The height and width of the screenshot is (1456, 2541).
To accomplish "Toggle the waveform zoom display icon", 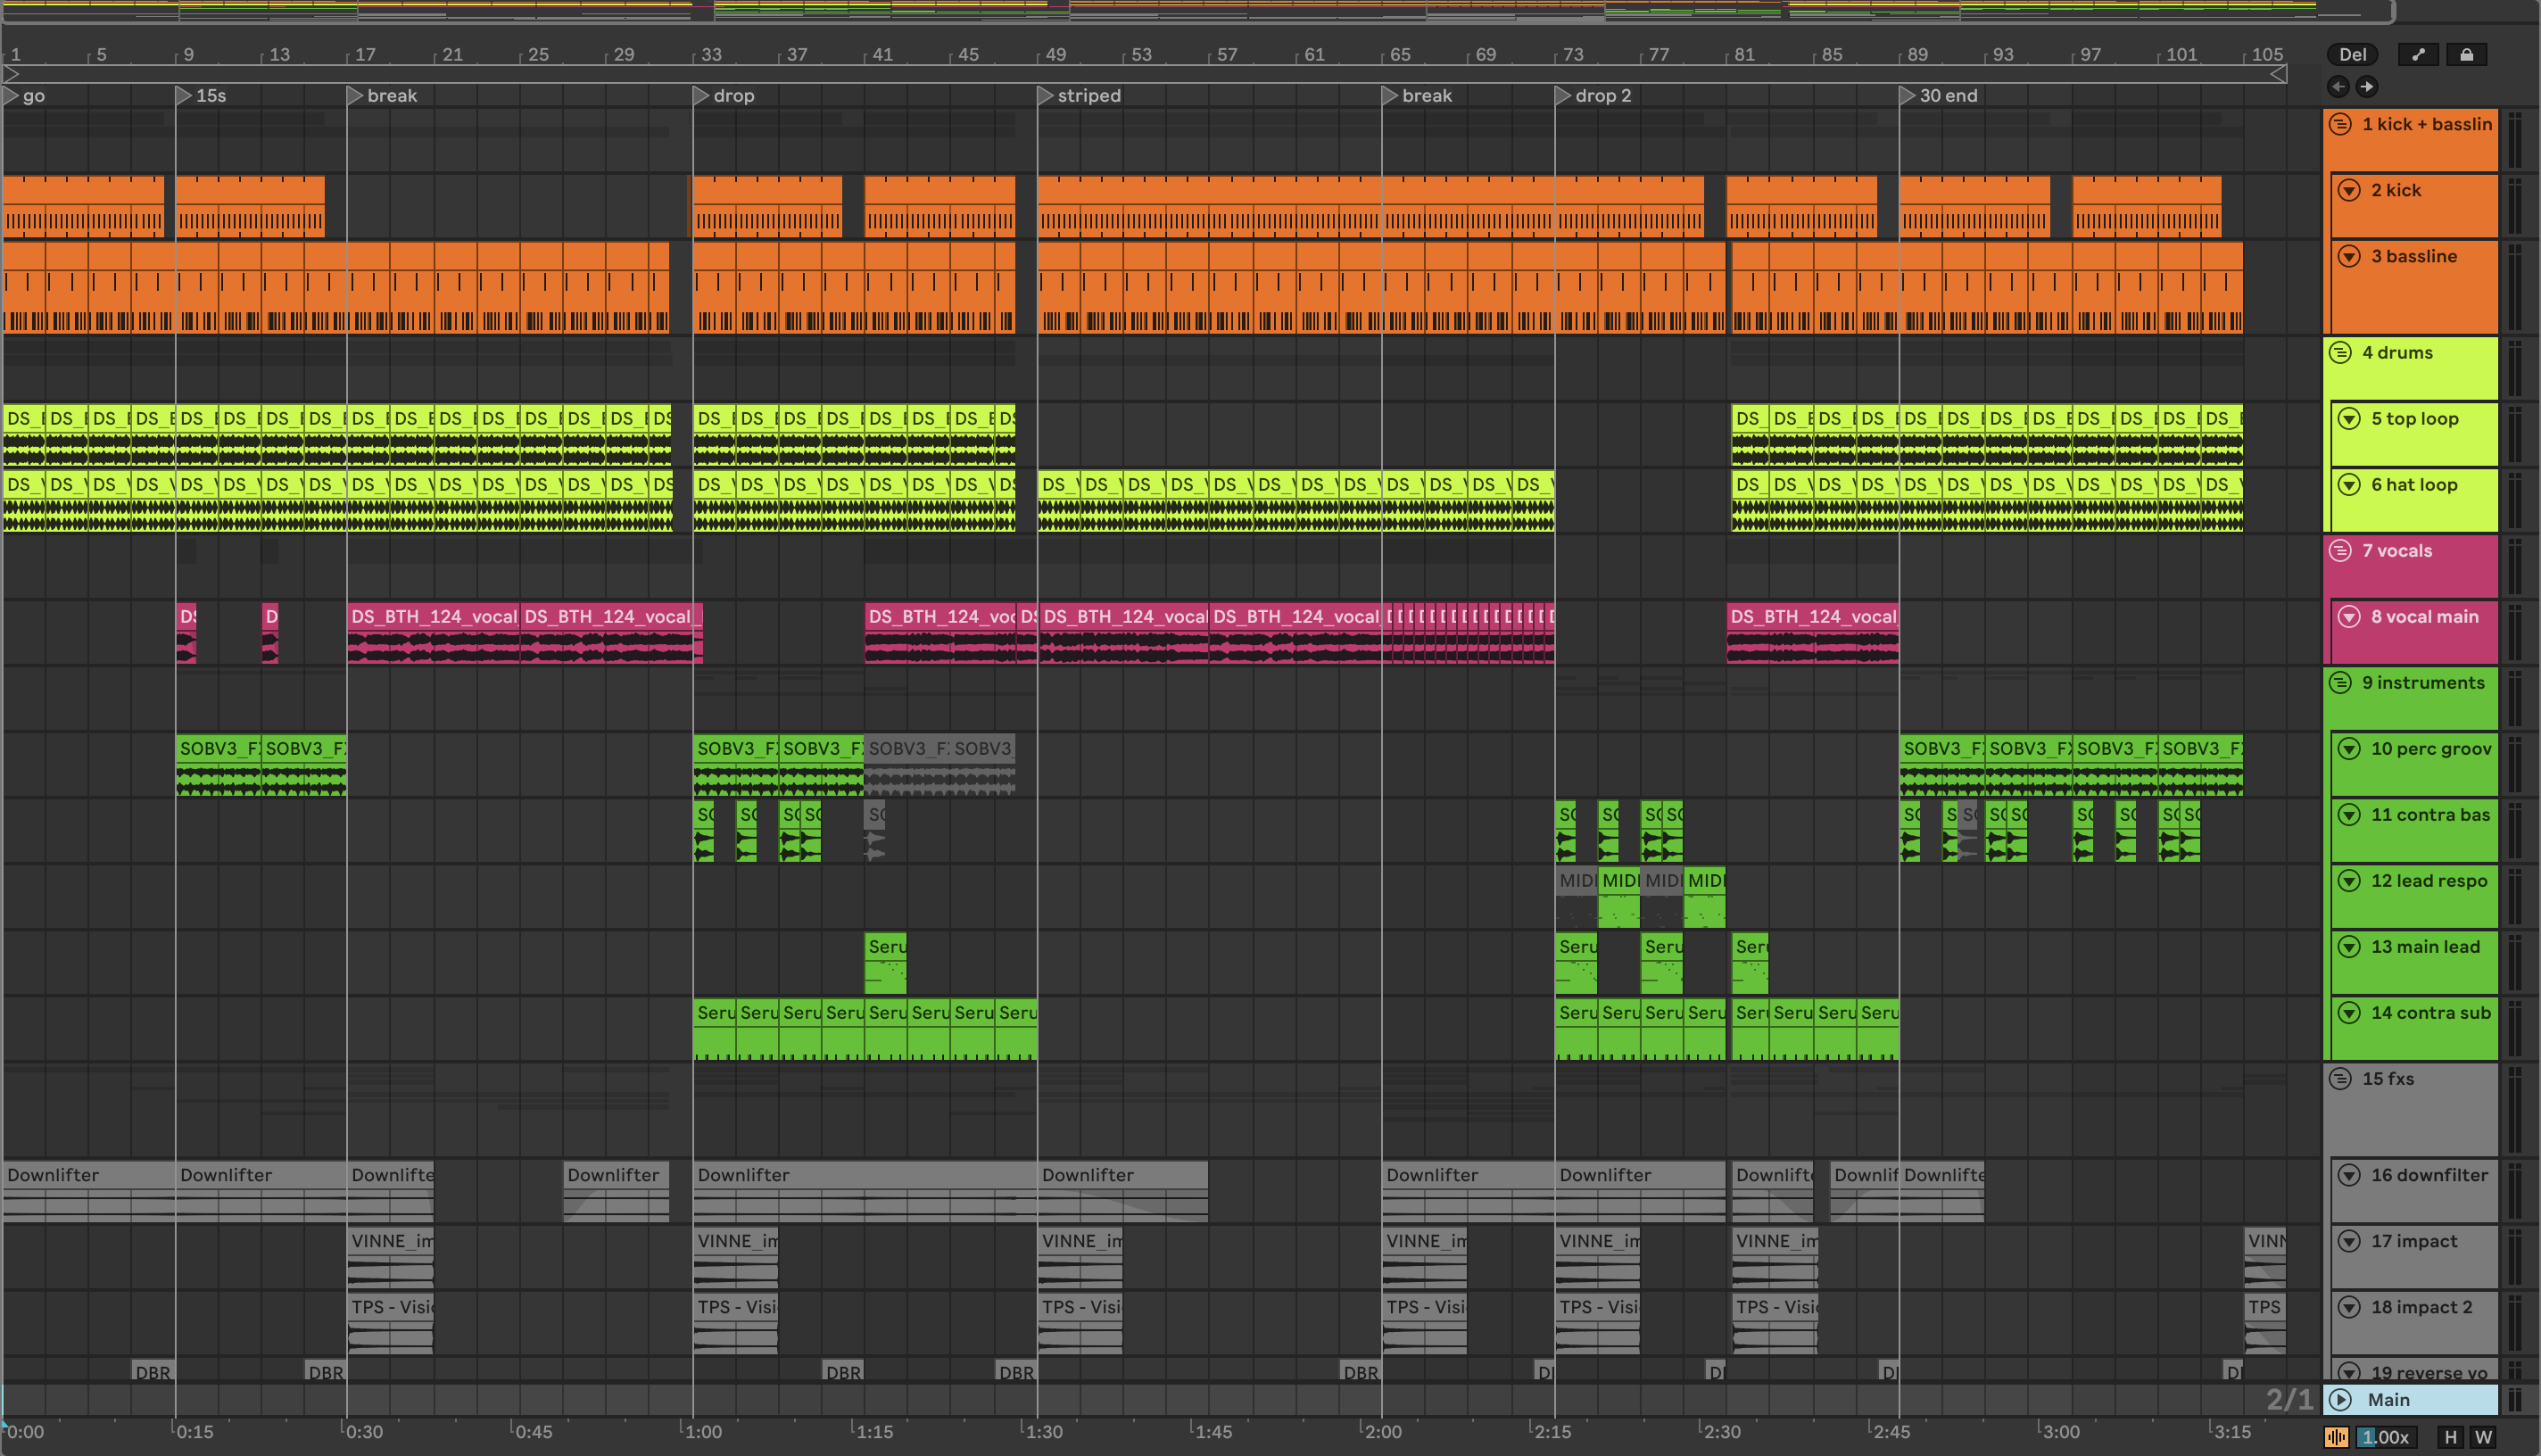I will tap(2337, 1437).
